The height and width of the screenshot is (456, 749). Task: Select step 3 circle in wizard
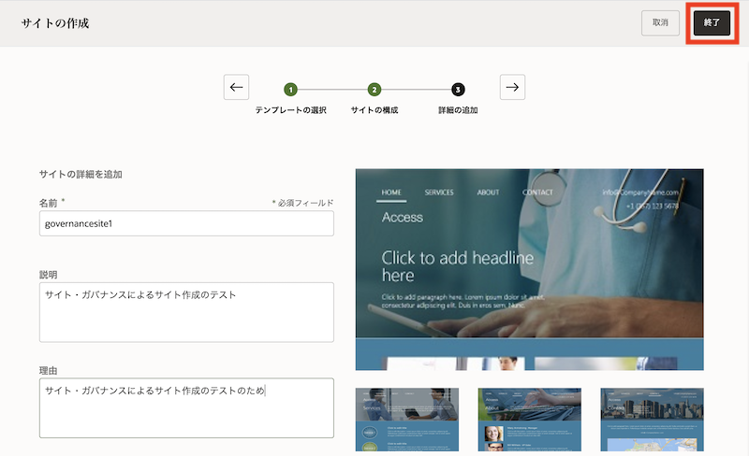pos(458,90)
